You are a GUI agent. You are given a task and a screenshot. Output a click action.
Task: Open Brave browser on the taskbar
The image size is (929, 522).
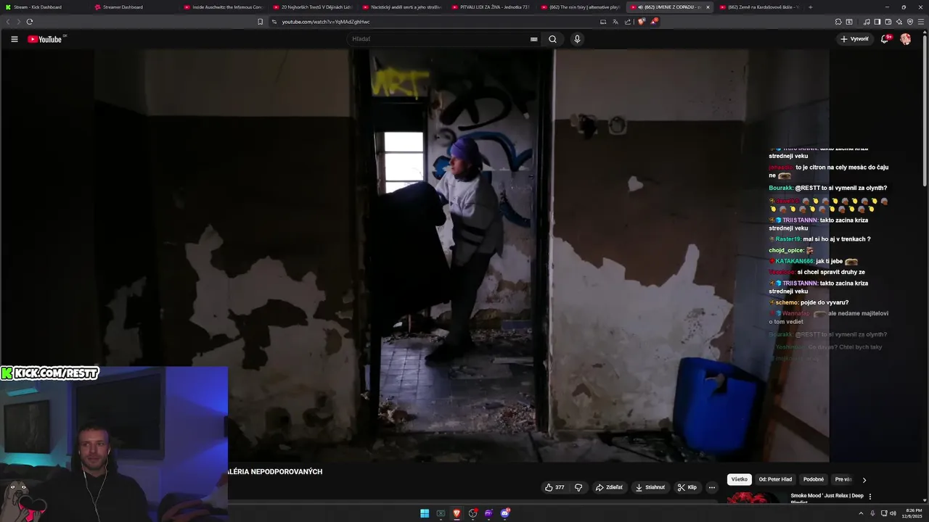click(x=457, y=513)
